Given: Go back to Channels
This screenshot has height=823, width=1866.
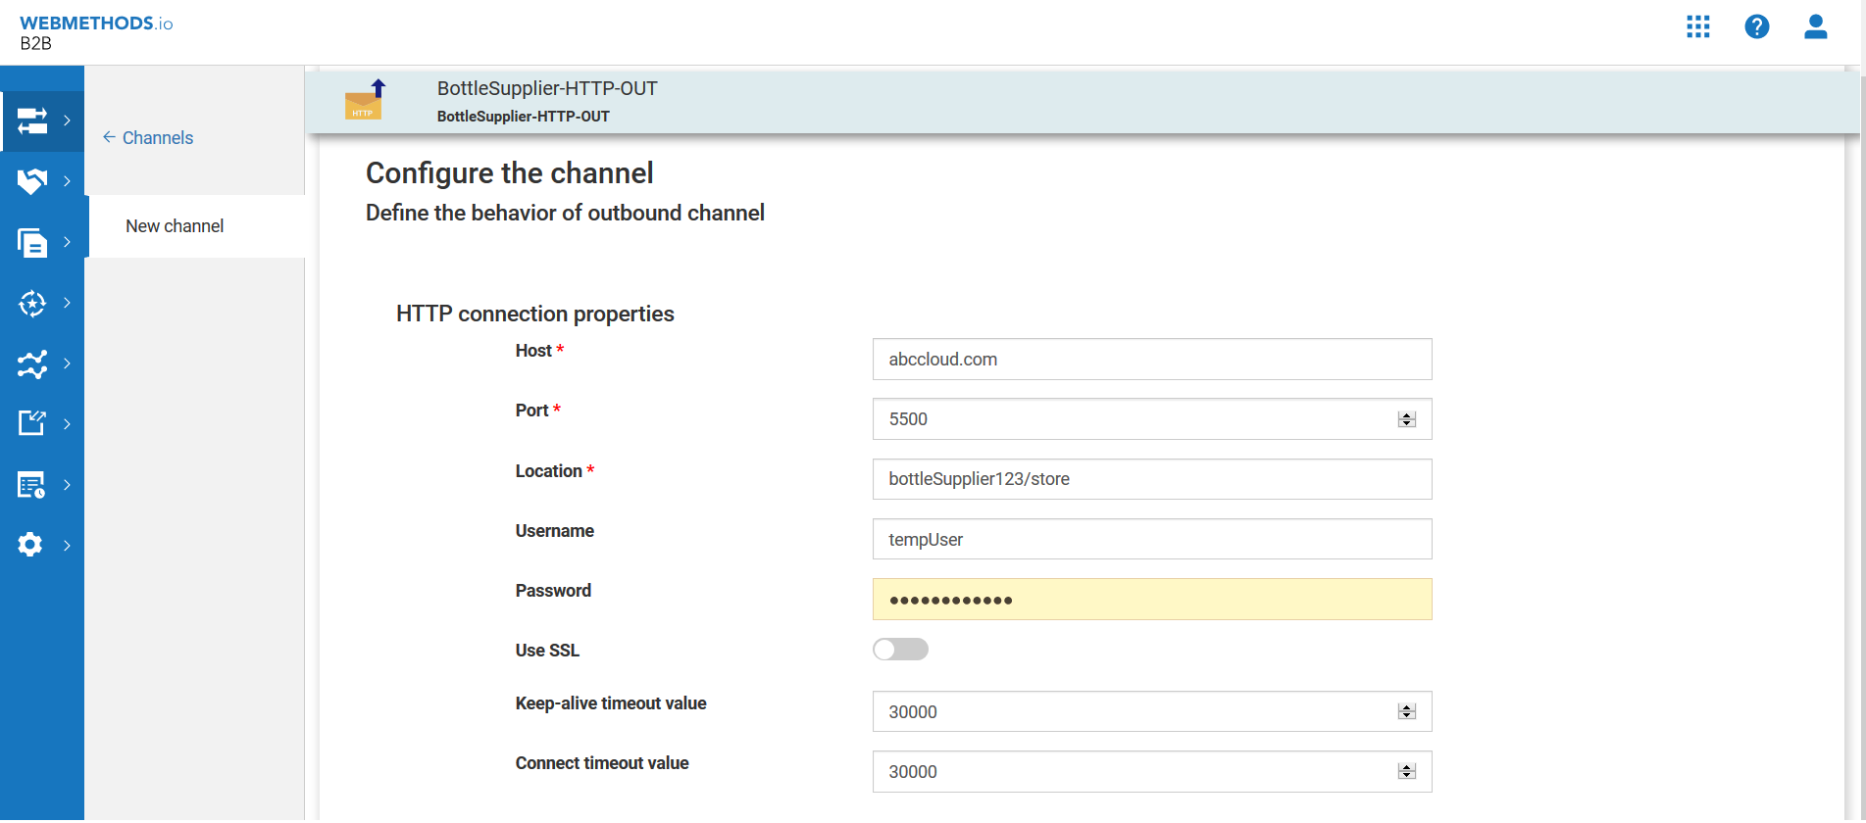Looking at the screenshot, I should coord(148,138).
